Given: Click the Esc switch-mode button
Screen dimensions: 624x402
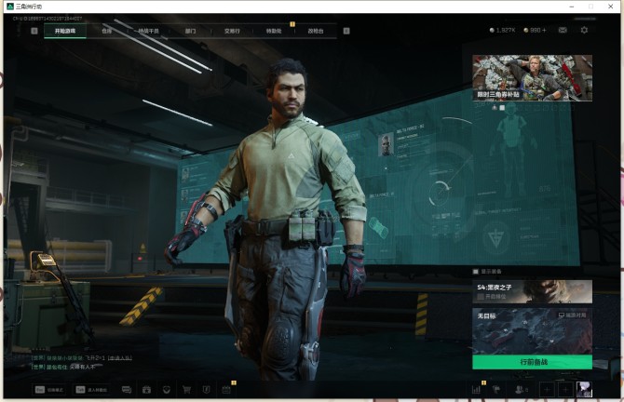Looking at the screenshot, I should [x=49, y=390].
